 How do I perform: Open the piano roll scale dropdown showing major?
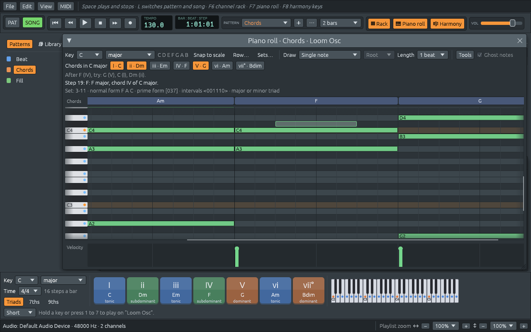(130, 55)
